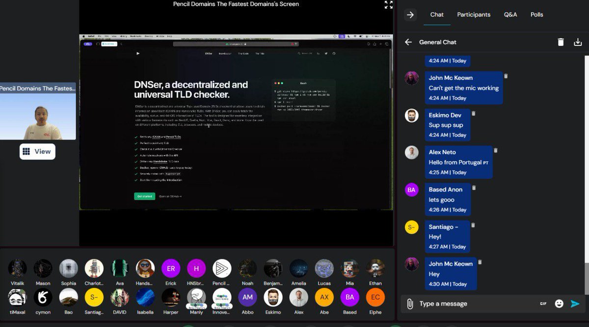This screenshot has height=327, width=589.
Task: Select participant Vitalik's avatar
Action: click(18, 269)
